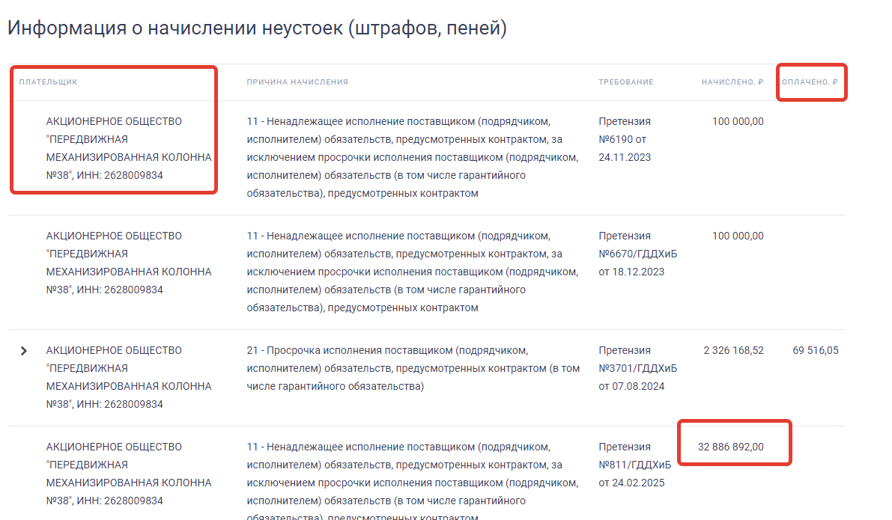Viewport: 892px width, 520px height.
Task: Click payer name in the №811/ГДДХиБ row
Action: pyautogui.click(x=129, y=474)
